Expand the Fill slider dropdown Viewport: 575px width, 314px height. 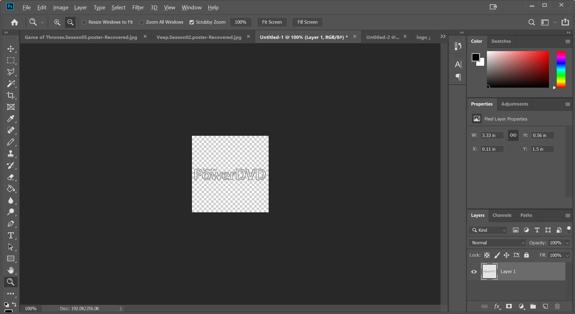(567, 255)
